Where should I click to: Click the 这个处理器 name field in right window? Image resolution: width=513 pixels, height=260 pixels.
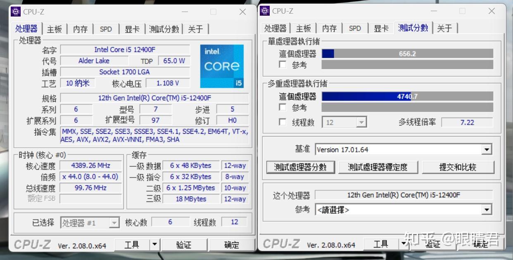coord(404,195)
